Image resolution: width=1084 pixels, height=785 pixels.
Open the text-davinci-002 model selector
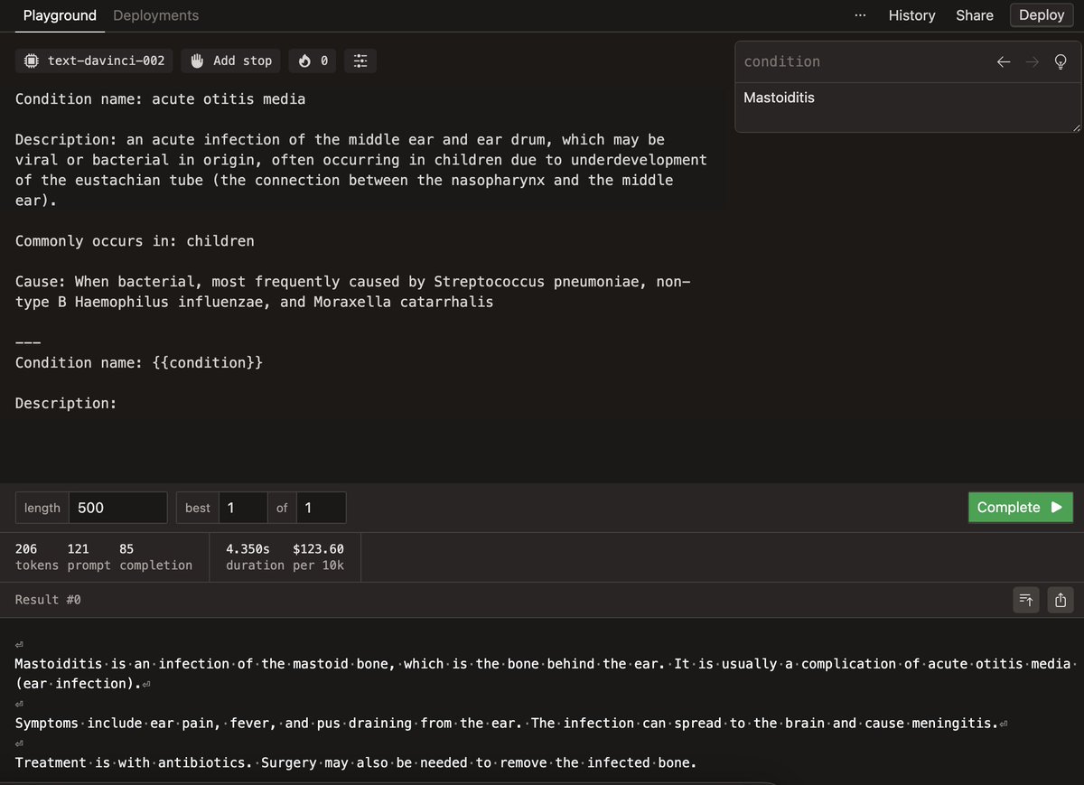click(94, 61)
